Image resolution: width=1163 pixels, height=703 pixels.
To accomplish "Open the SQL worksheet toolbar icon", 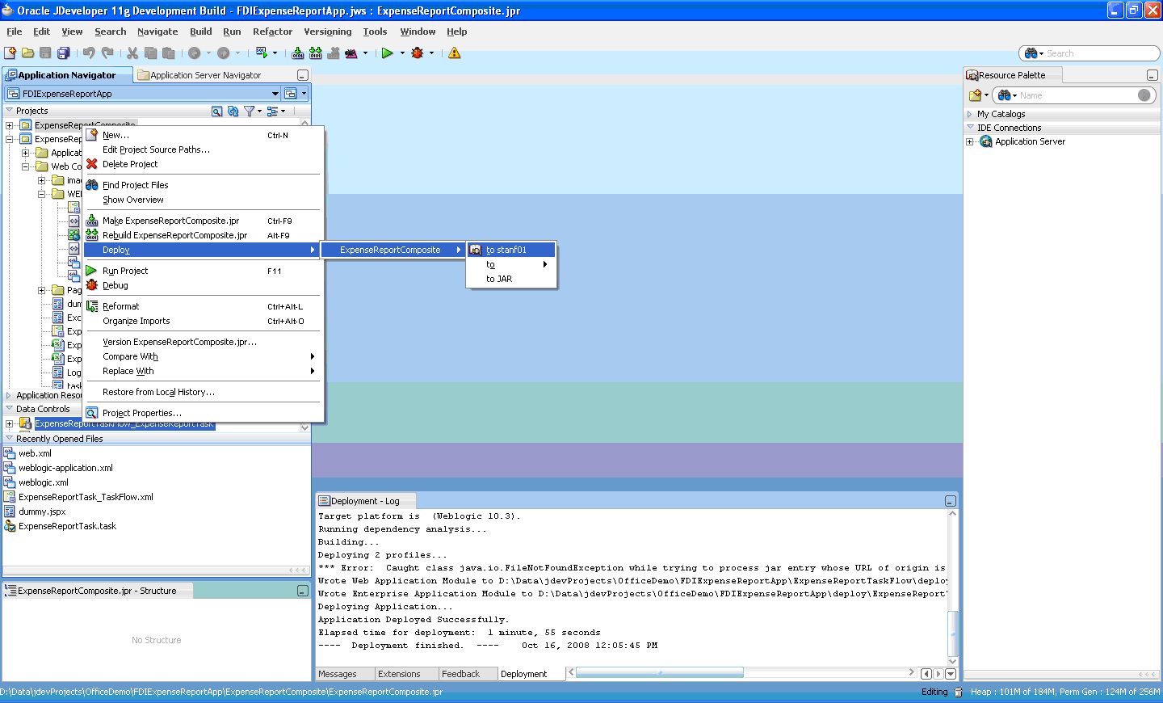I will (x=262, y=53).
